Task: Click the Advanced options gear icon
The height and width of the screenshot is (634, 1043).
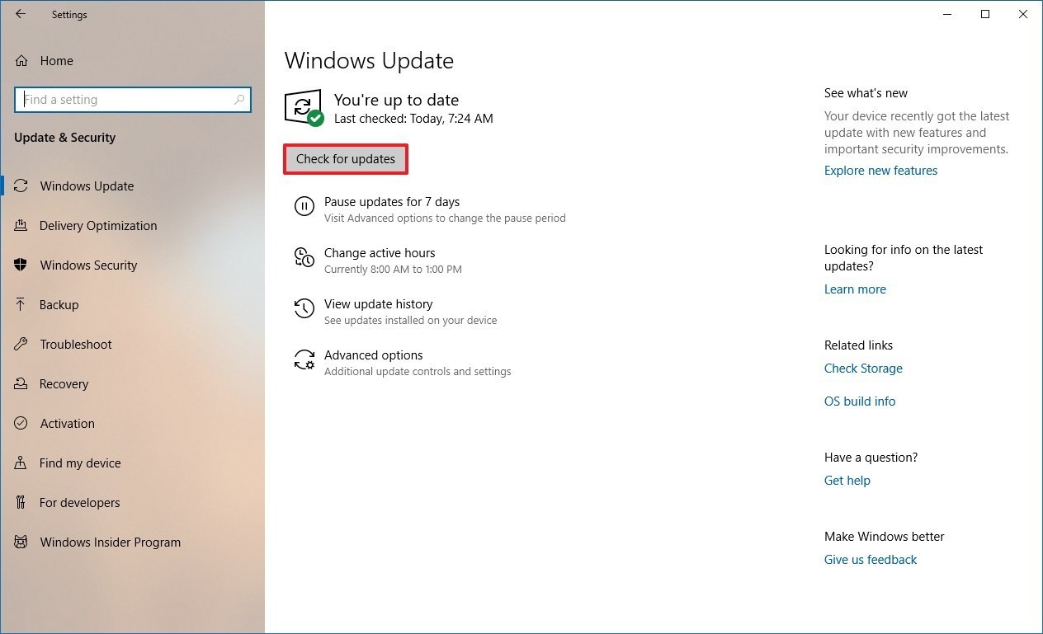Action: pyautogui.click(x=304, y=359)
